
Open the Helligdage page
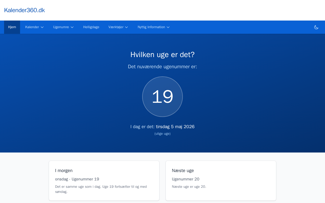(91, 27)
